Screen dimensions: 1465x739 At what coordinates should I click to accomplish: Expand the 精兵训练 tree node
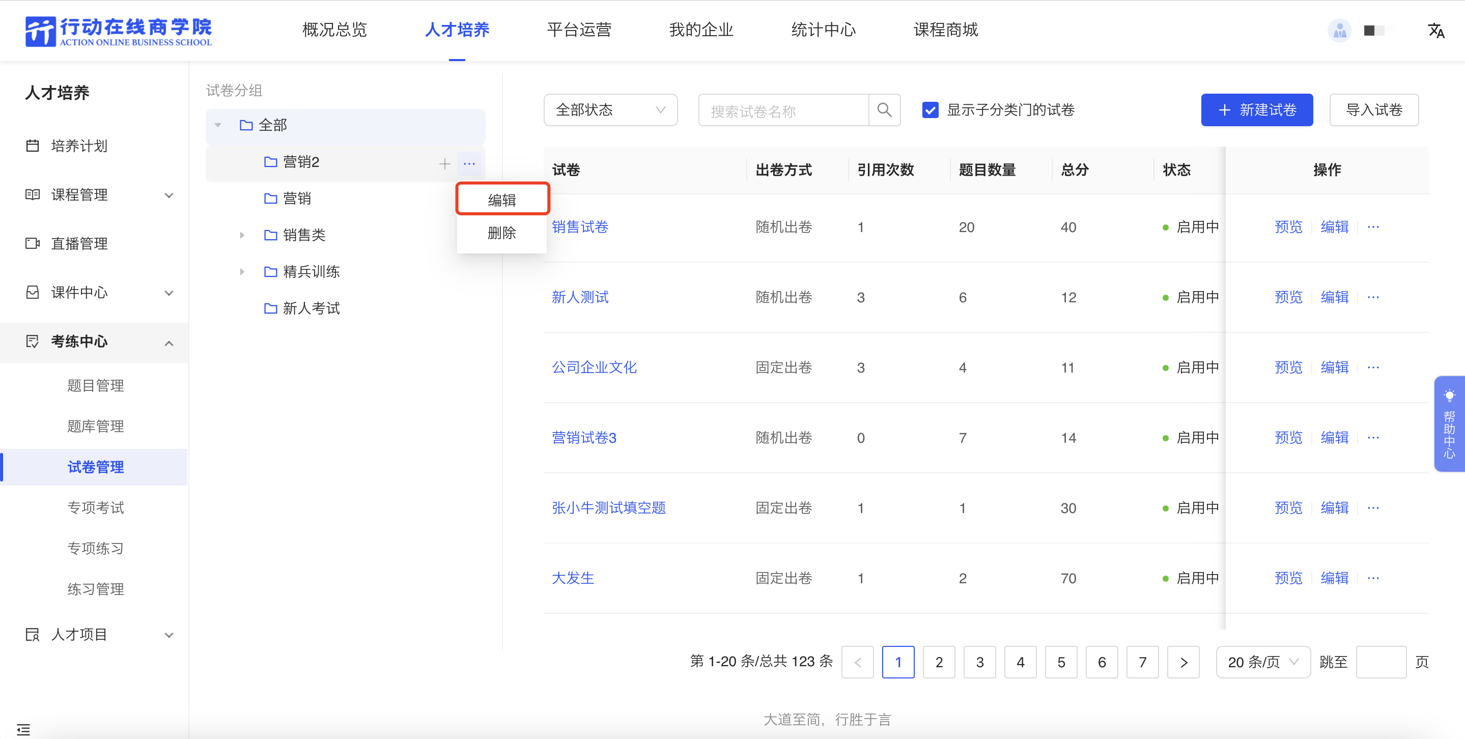pyautogui.click(x=242, y=272)
